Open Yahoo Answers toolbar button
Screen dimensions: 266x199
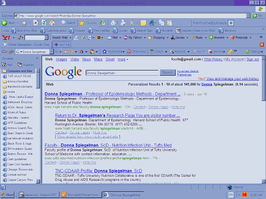click(x=217, y=37)
